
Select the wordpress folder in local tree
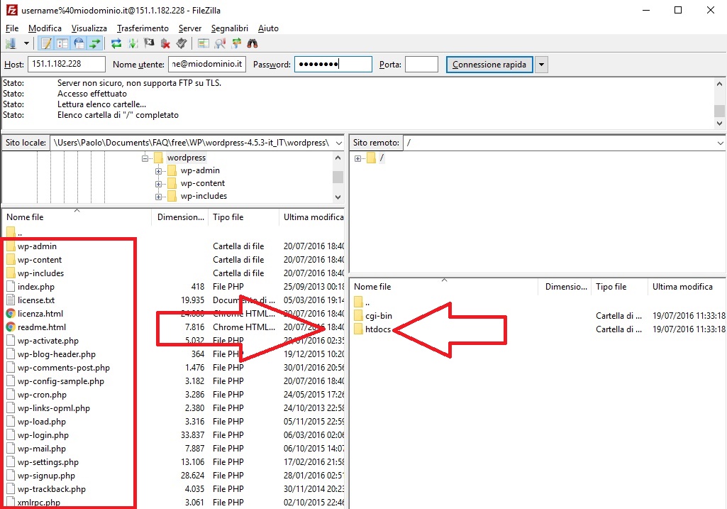[187, 158]
